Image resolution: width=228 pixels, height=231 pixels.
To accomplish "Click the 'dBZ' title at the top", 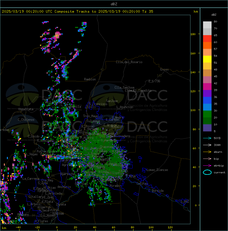I will point(114,4).
